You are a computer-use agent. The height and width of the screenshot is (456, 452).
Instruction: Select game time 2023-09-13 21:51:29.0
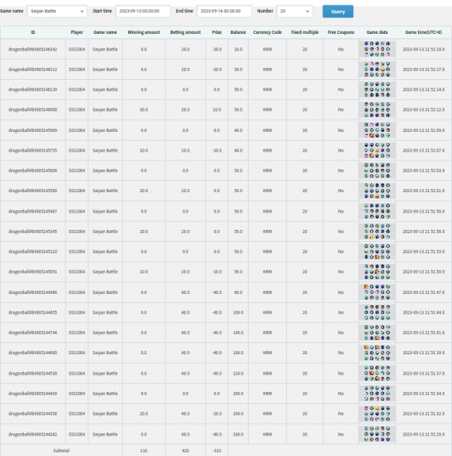pyautogui.click(x=423, y=434)
